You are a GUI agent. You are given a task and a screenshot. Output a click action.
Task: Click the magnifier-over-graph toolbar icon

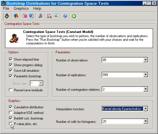[49, 16]
